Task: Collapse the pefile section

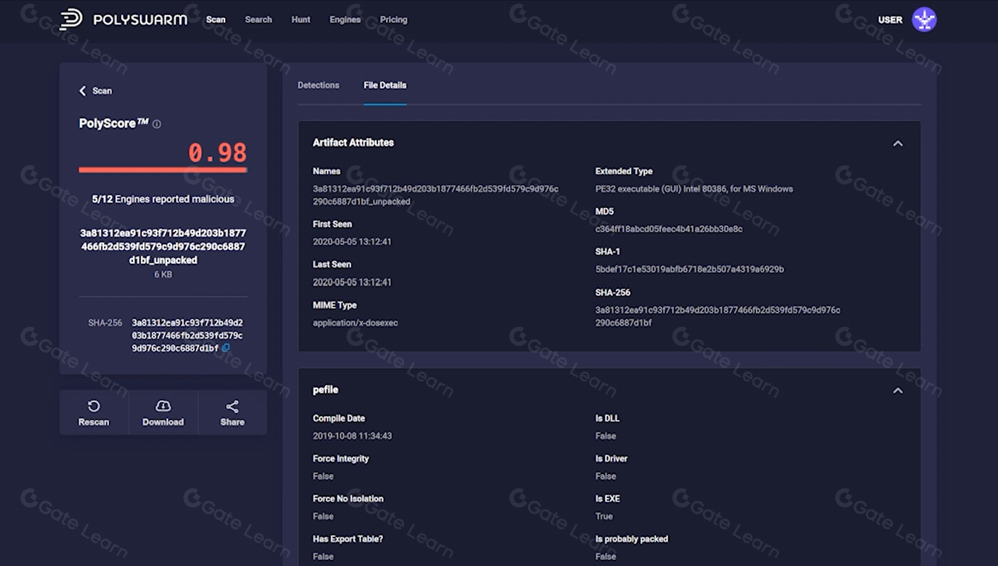Action: 897,391
